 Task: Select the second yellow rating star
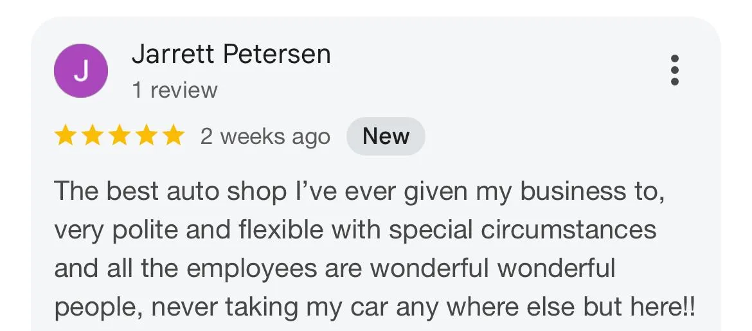tap(92, 136)
